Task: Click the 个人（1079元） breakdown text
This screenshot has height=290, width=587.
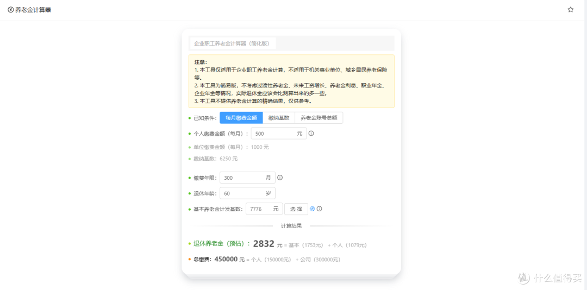Action: tap(349, 245)
